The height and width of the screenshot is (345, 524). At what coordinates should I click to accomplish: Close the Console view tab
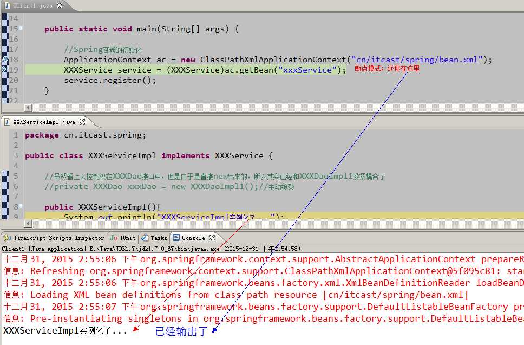point(212,238)
